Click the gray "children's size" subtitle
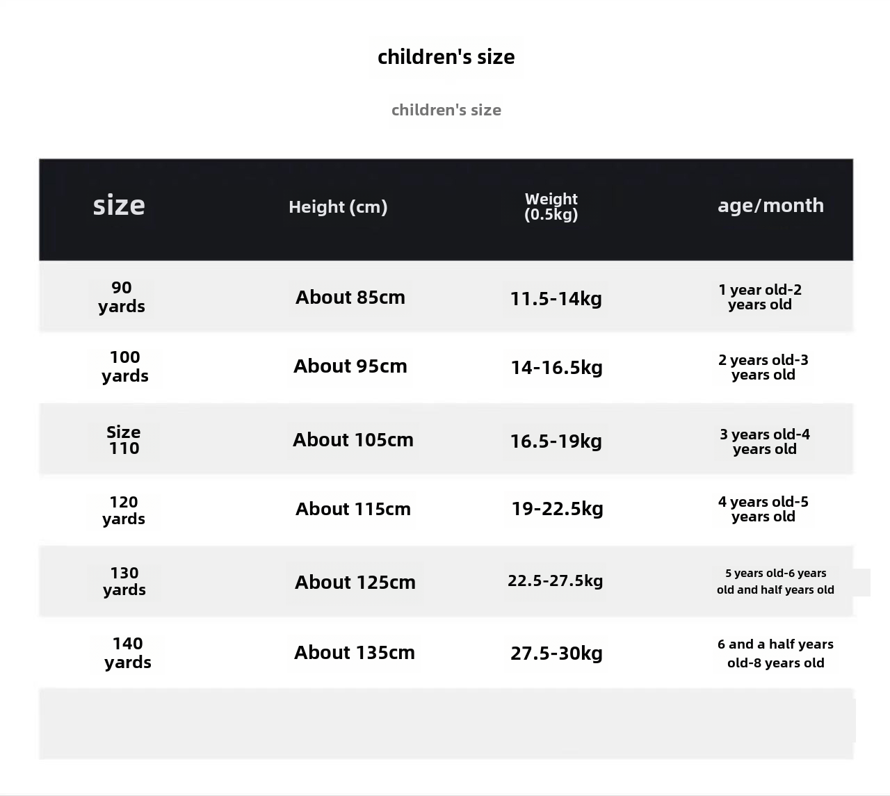Image resolution: width=890 pixels, height=796 pixels. (x=446, y=110)
